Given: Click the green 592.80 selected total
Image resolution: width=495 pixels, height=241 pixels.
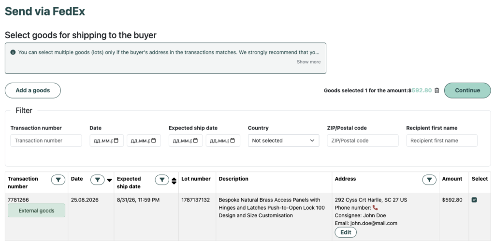Looking at the screenshot, I should 422,90.
